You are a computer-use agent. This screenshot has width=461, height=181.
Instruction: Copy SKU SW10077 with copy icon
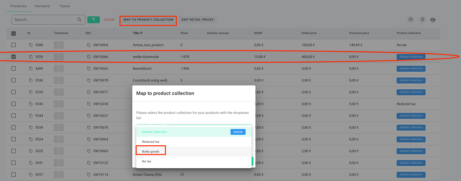(x=89, y=92)
